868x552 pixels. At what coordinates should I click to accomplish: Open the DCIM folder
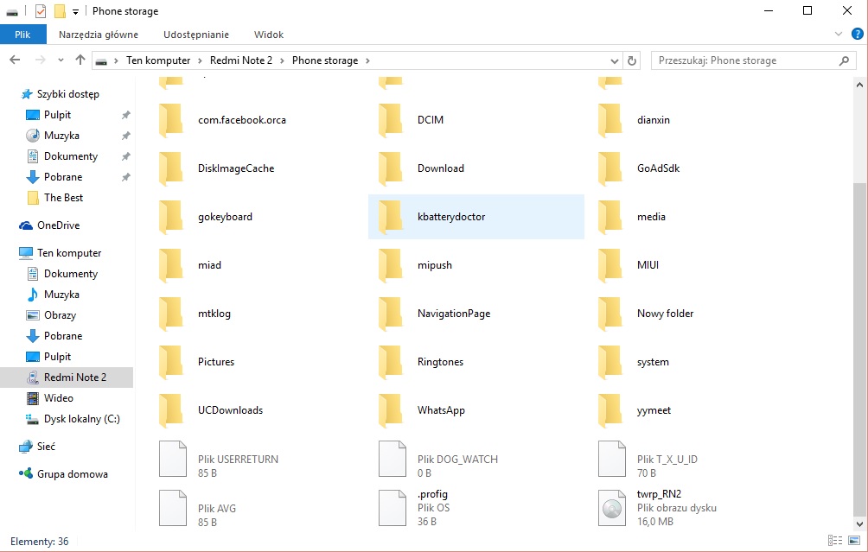[x=430, y=120]
